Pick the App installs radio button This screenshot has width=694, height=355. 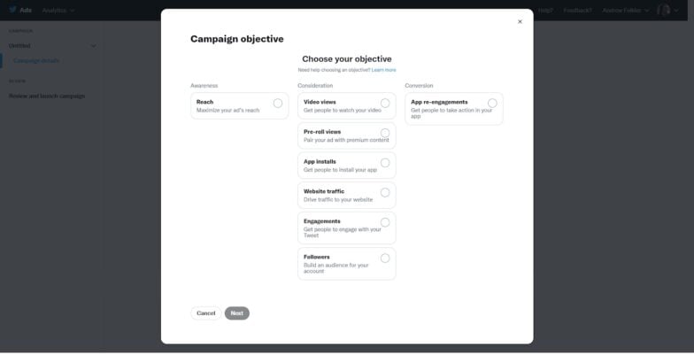click(385, 163)
